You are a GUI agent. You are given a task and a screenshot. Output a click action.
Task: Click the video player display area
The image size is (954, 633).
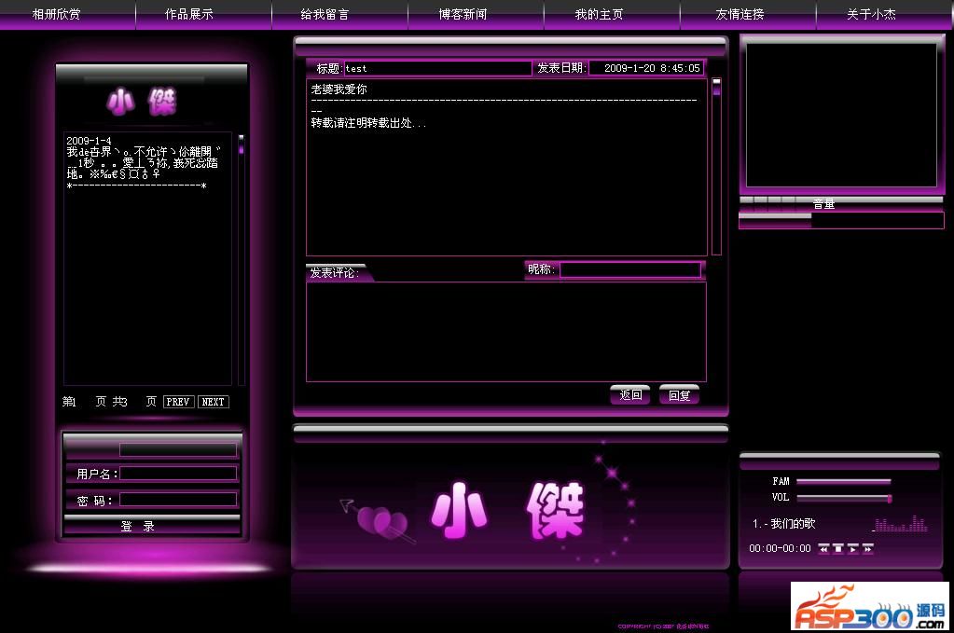(x=841, y=115)
